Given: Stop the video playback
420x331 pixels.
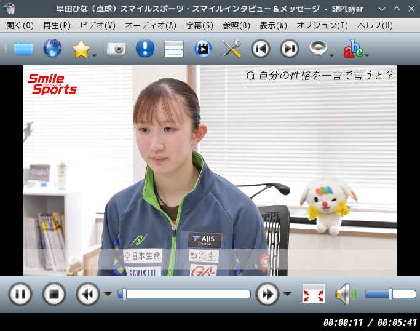Looking at the screenshot, I should [x=54, y=294].
